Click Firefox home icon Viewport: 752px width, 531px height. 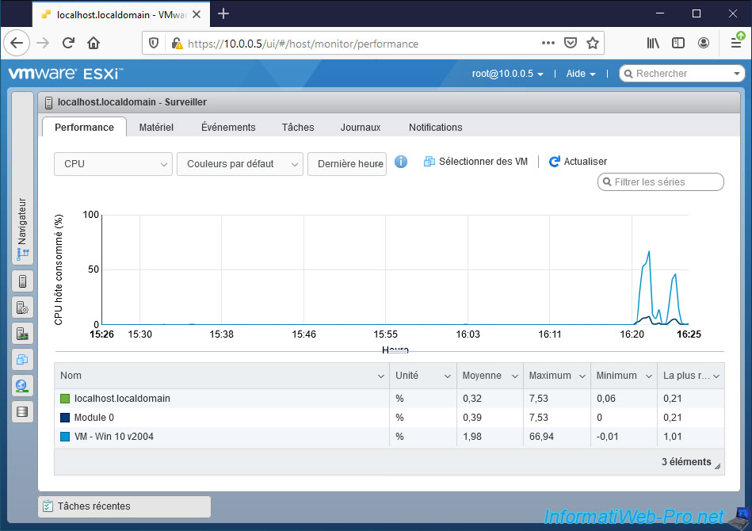94,43
